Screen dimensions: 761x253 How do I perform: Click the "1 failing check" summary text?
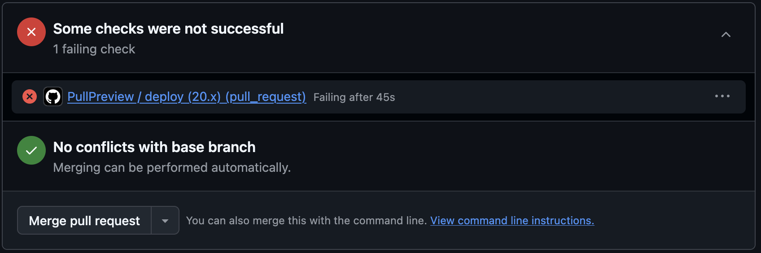(94, 49)
